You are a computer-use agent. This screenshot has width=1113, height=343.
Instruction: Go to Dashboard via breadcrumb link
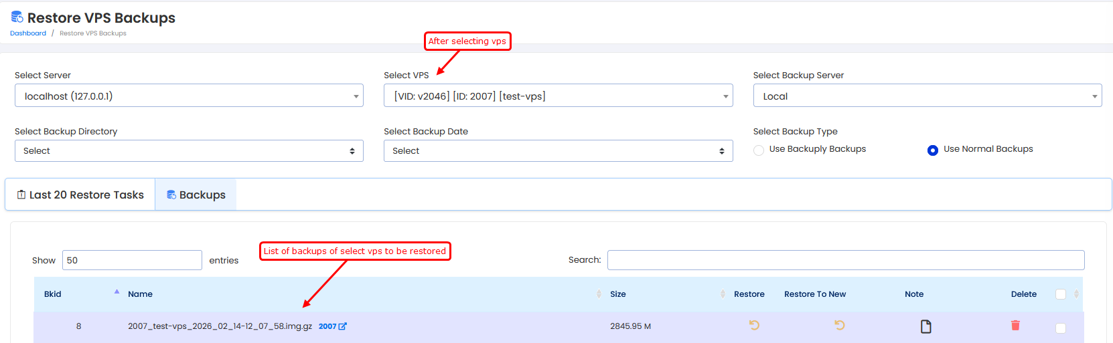tap(28, 33)
